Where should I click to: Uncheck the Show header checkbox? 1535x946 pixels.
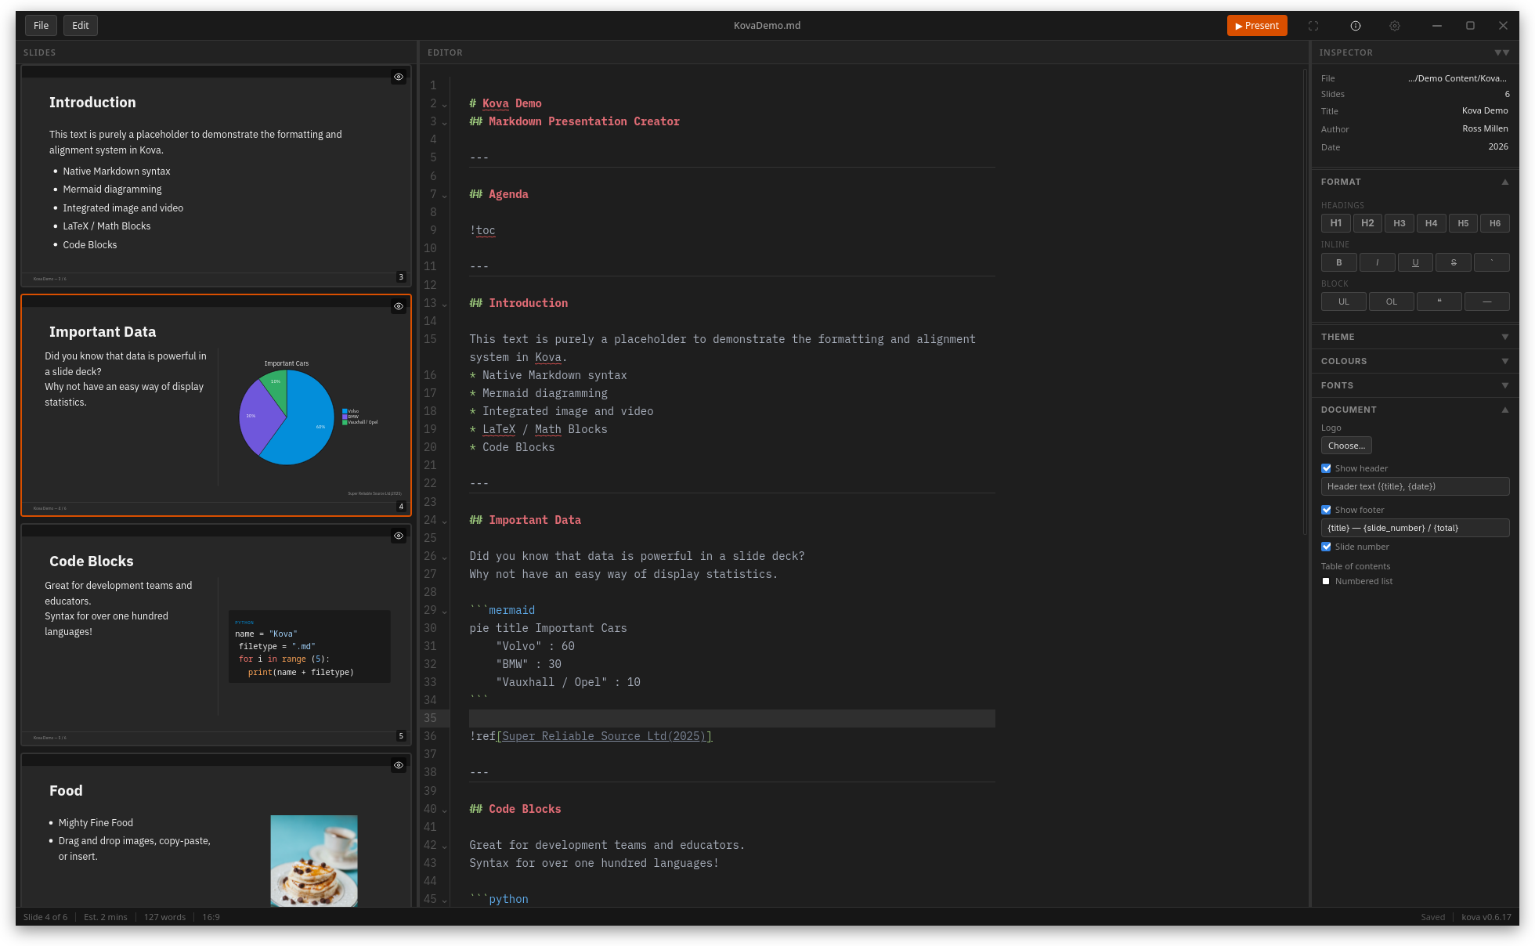coord(1326,468)
